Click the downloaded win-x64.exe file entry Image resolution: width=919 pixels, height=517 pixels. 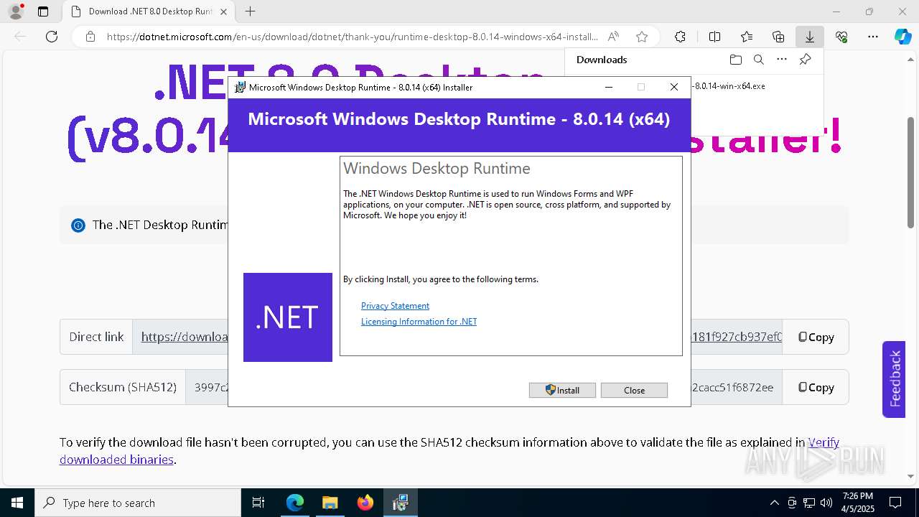pos(728,85)
